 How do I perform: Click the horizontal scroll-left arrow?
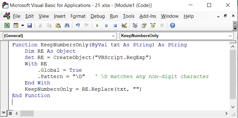point(17,113)
